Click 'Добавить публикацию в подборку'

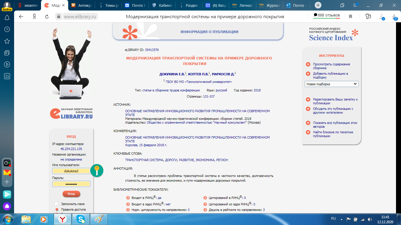tap(330, 75)
